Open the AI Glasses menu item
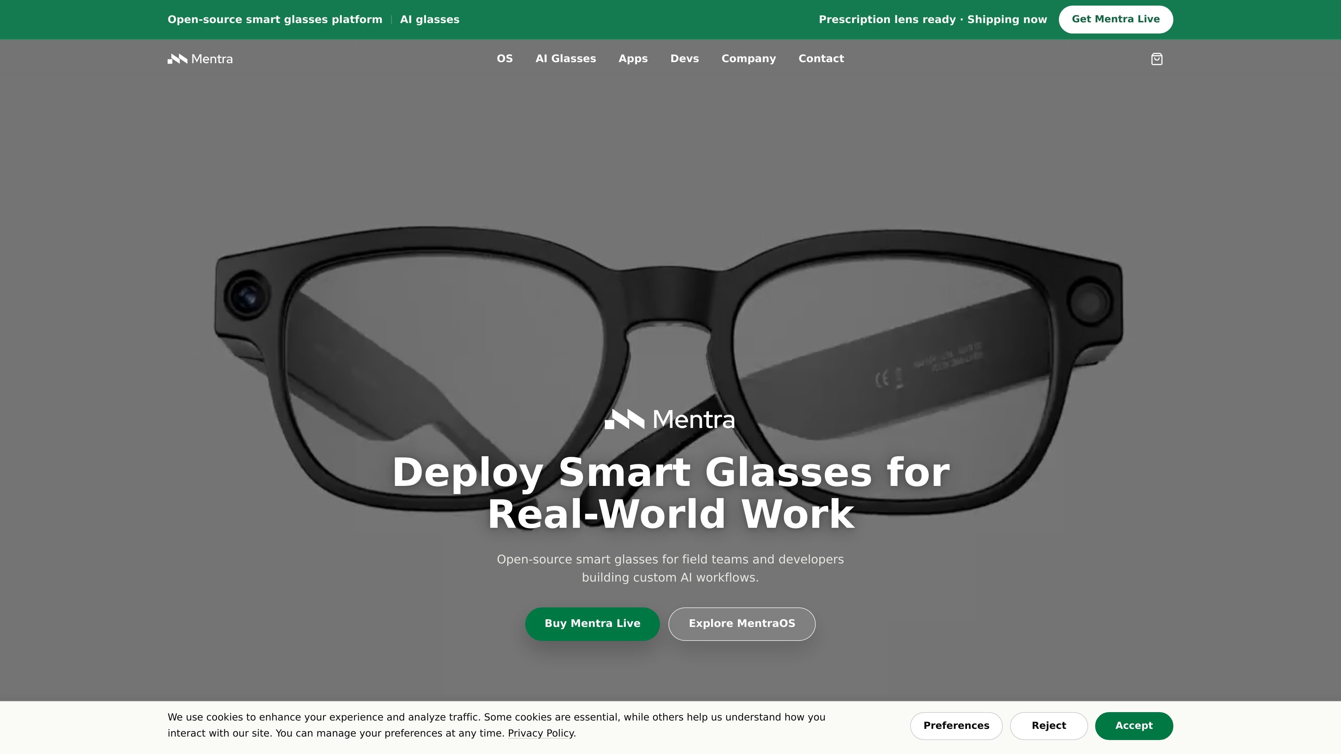The width and height of the screenshot is (1341, 754). click(x=565, y=59)
